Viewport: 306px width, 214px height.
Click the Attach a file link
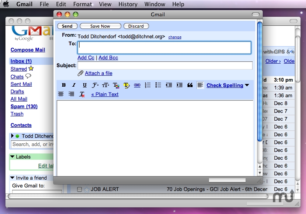[x=99, y=73]
